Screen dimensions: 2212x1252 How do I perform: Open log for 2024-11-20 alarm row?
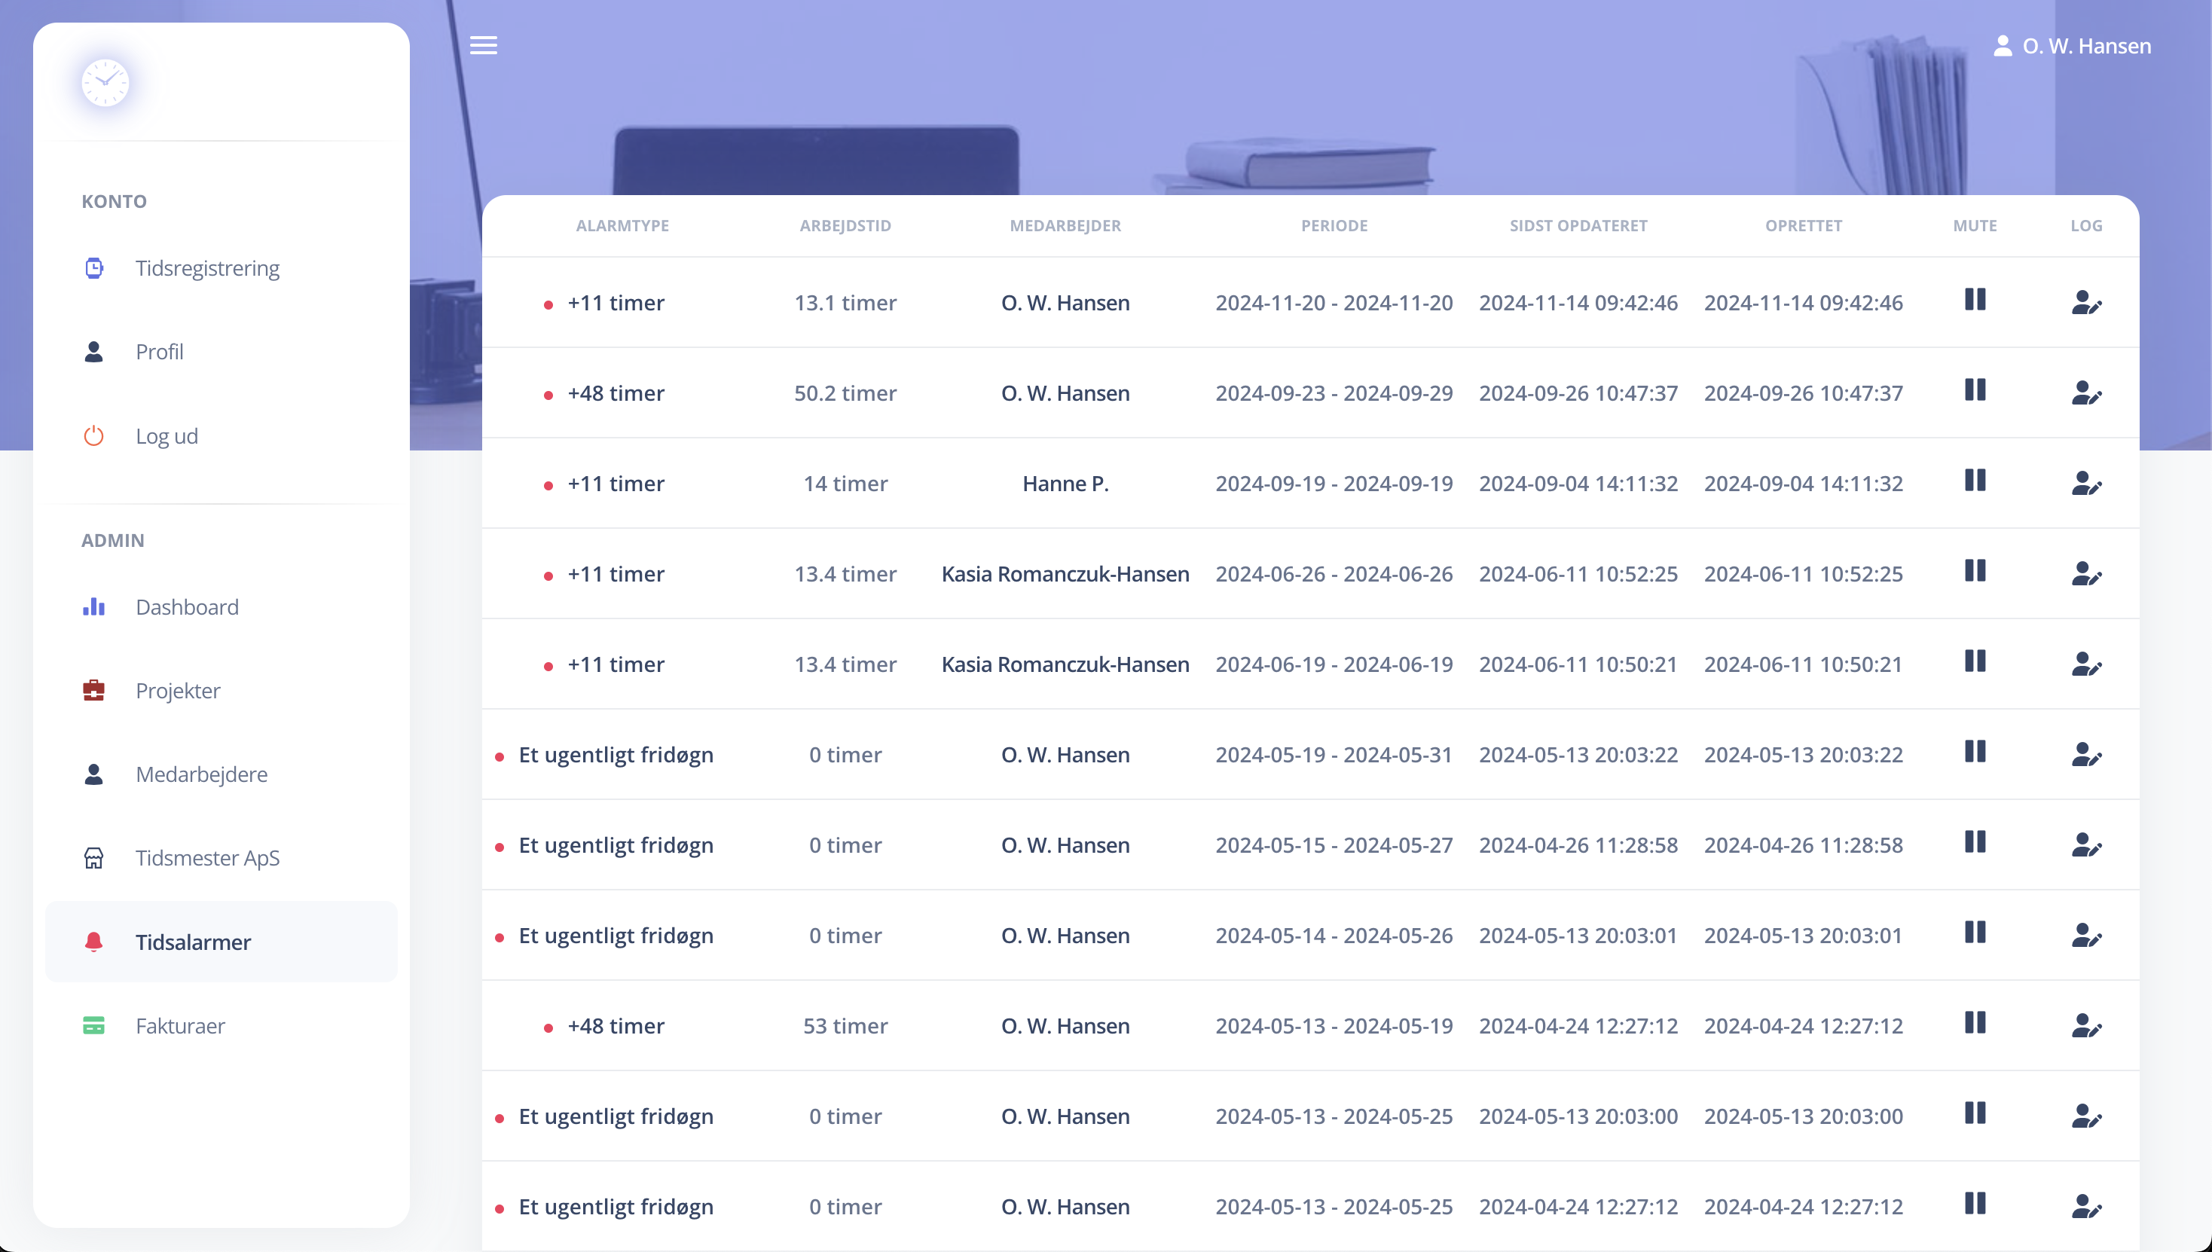click(x=2085, y=303)
